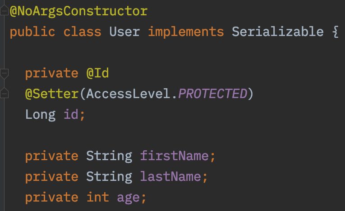Toggle fold marker next to private @Id
Viewport: 345px width, 211px height.
4,73
